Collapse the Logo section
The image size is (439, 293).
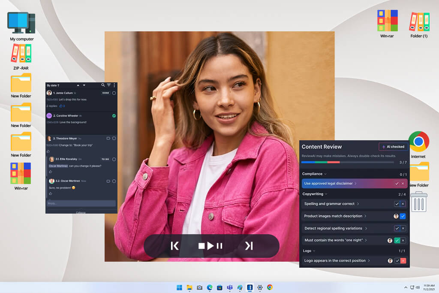point(314,251)
